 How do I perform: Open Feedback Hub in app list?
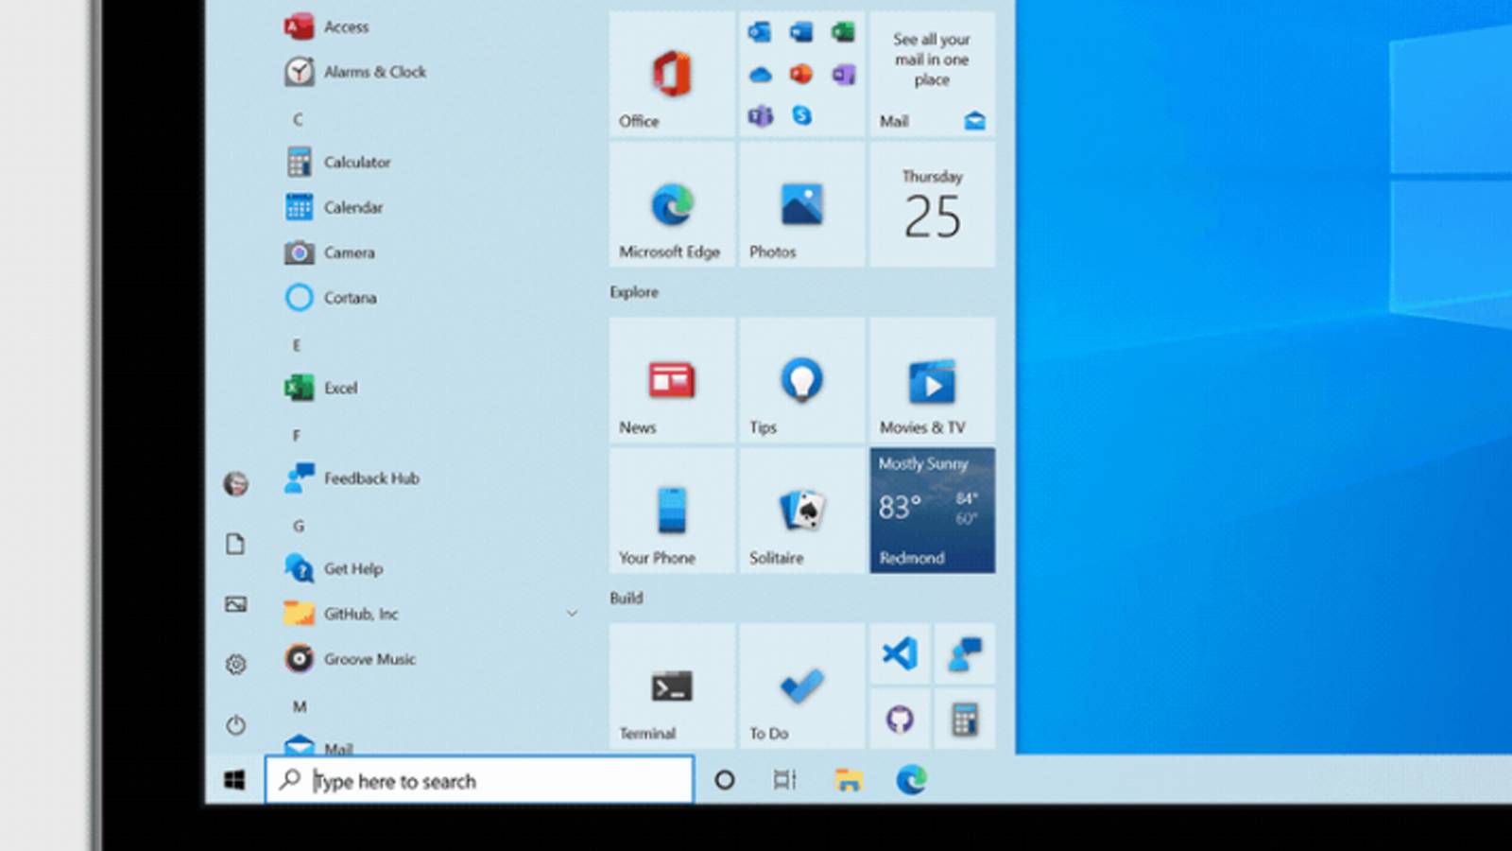pos(352,478)
